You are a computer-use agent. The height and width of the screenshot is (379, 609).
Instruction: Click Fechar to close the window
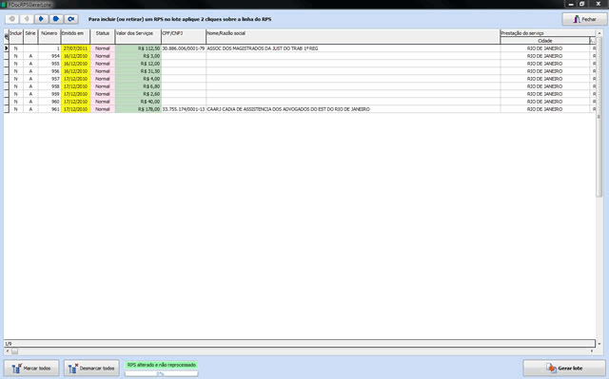584,19
